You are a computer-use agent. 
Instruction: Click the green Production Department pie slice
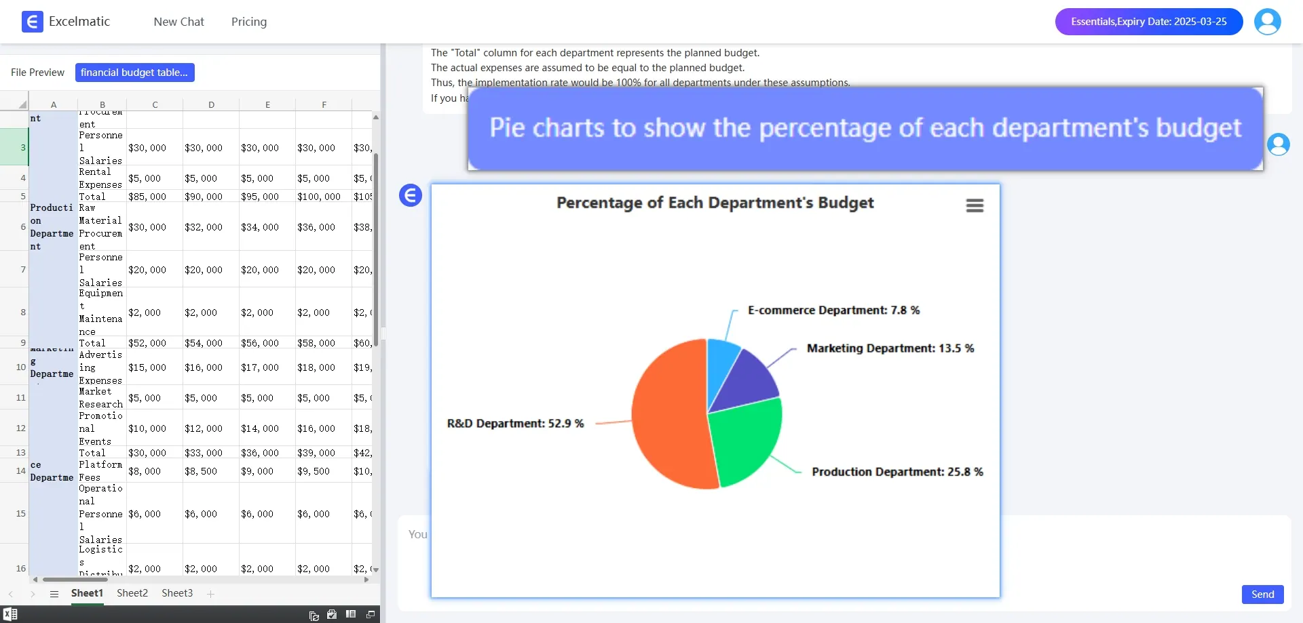(x=747, y=441)
